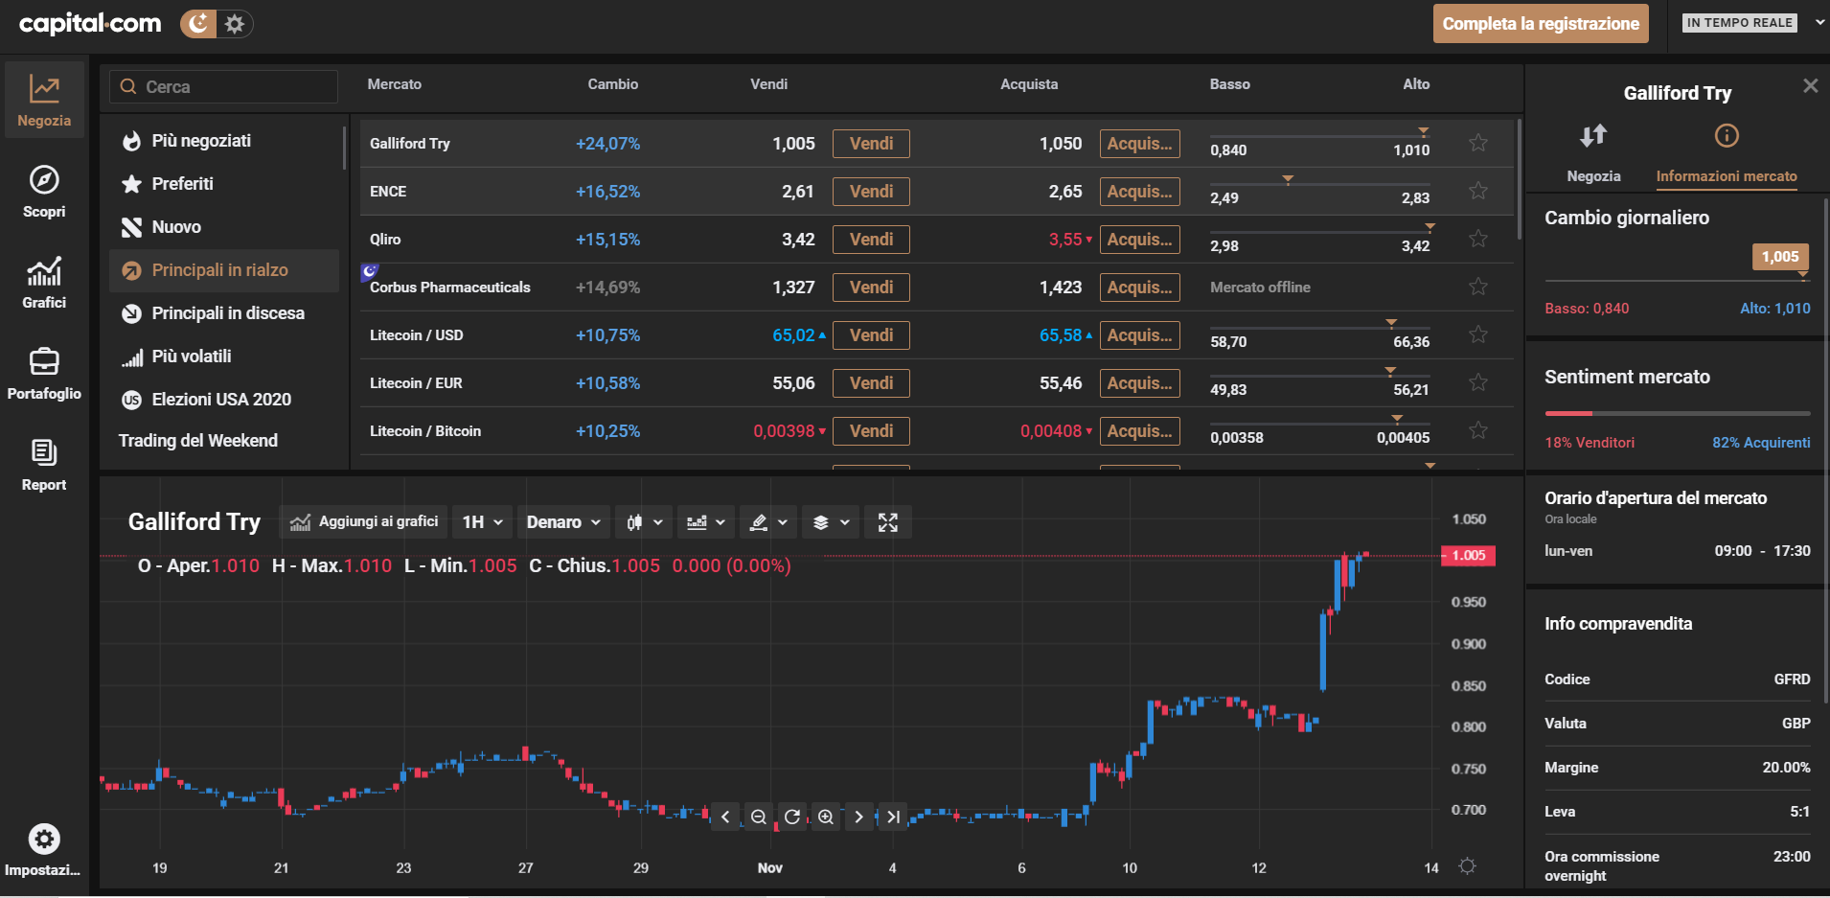Zoom out the chart

759,817
